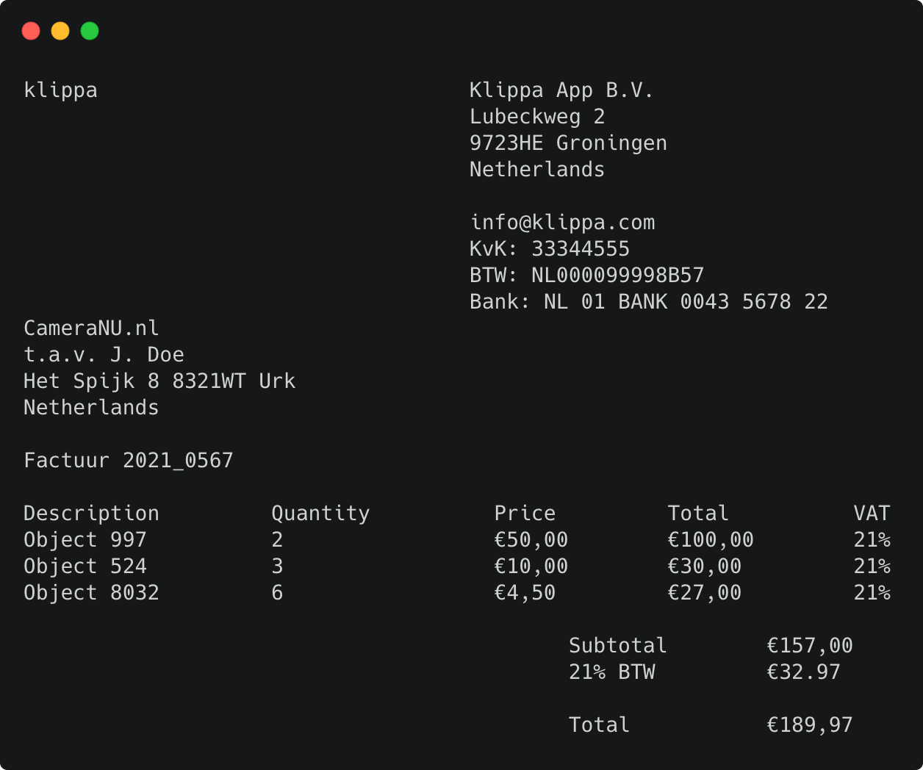Select the CameraNU.nl company name

point(91,328)
